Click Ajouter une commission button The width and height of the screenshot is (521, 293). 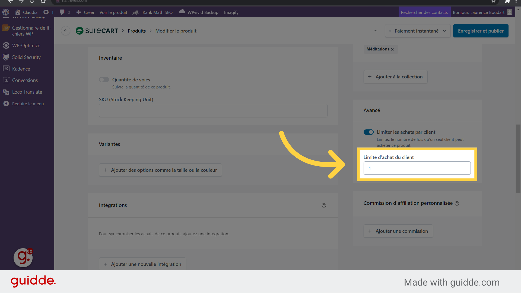point(398,231)
